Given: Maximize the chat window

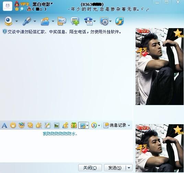Looking at the screenshot, I should (x=166, y=2).
